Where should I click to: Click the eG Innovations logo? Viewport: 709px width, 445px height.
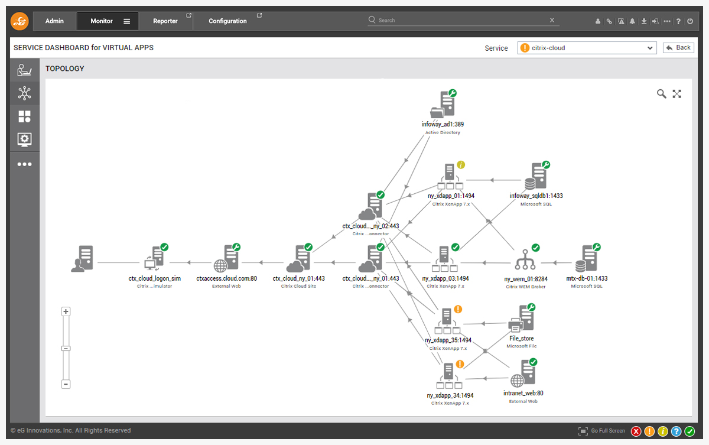tap(19, 21)
